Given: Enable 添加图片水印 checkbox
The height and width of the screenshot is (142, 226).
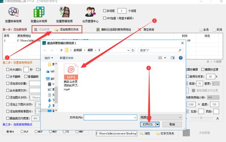Looking at the screenshot, I should pos(7,98).
